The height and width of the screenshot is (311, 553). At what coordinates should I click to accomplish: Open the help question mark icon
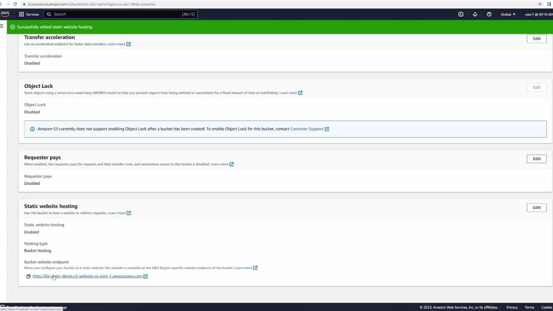(489, 14)
